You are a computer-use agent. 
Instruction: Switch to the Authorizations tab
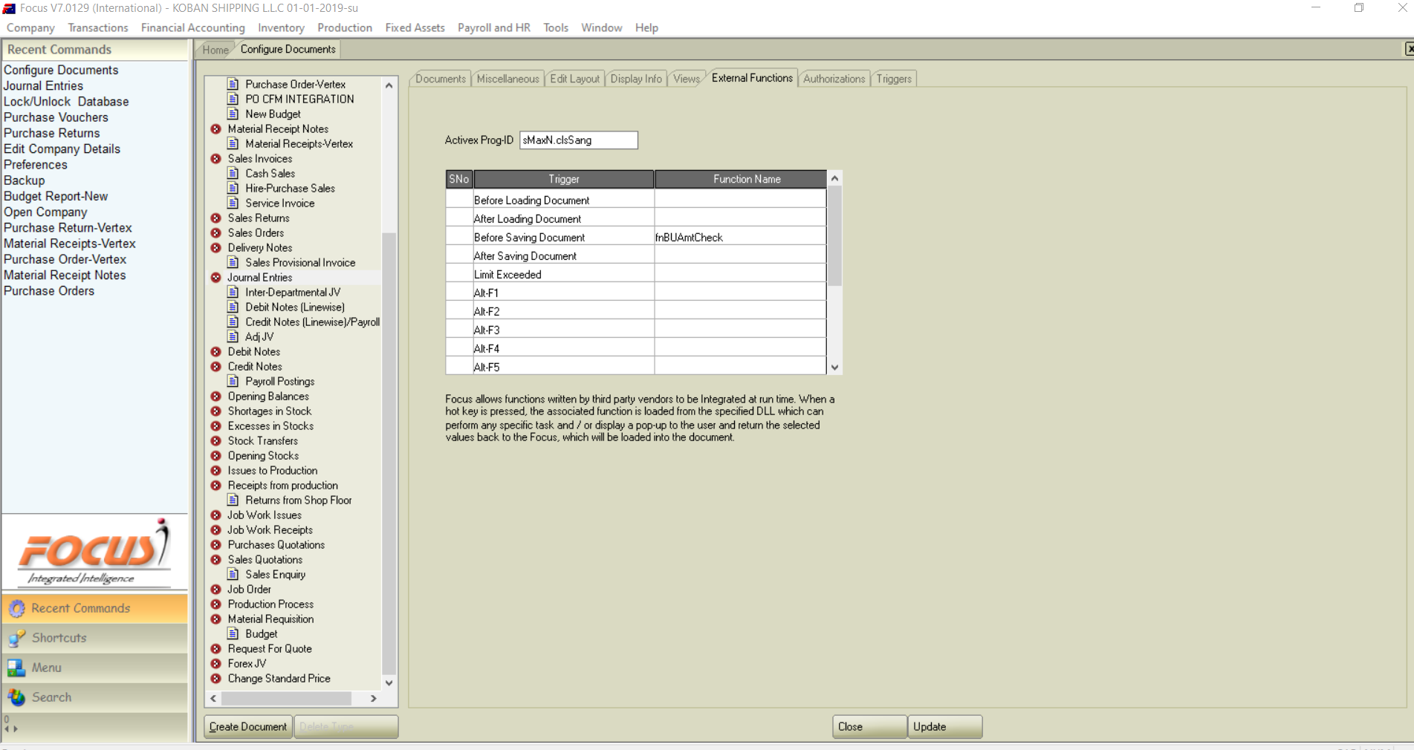click(x=834, y=79)
